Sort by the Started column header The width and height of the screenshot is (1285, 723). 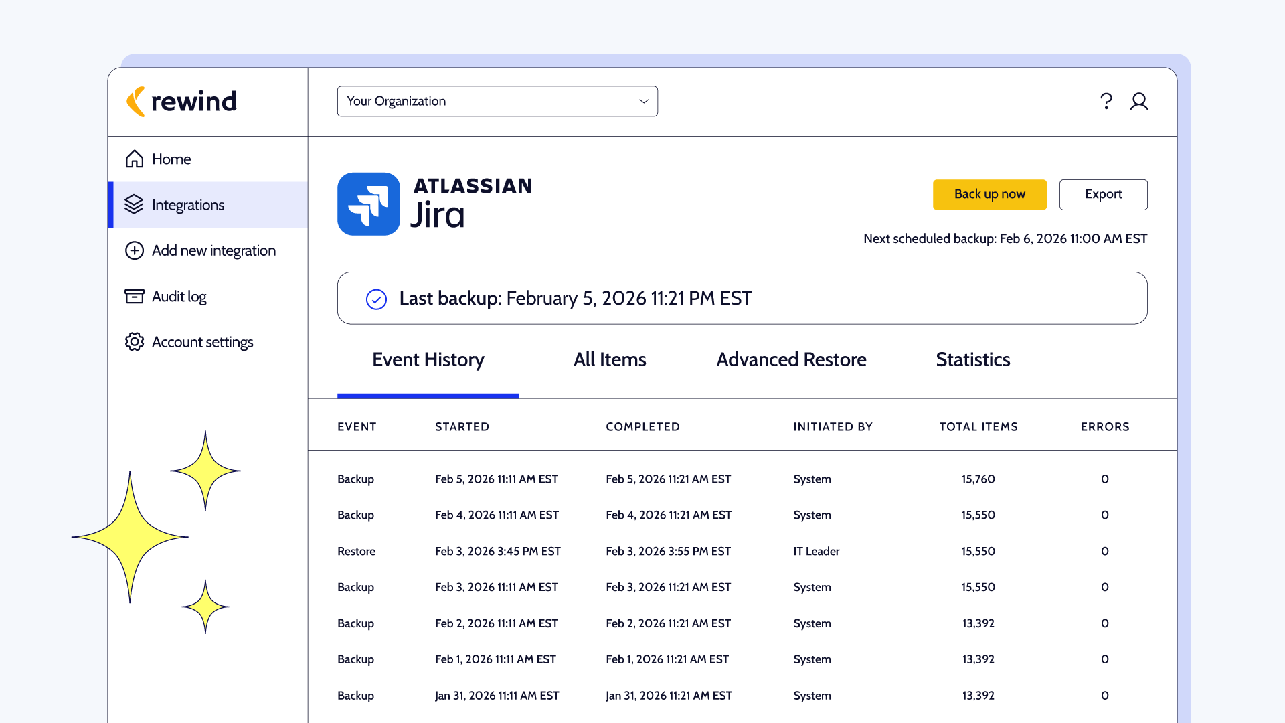462,426
